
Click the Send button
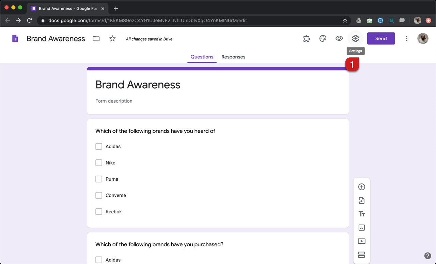click(381, 38)
